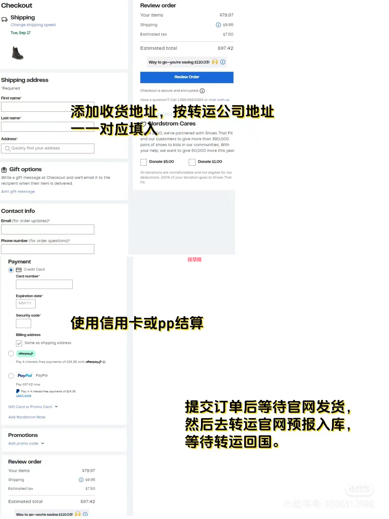Click the Quickly find your address search box
389x519 pixels.
pos(48,148)
